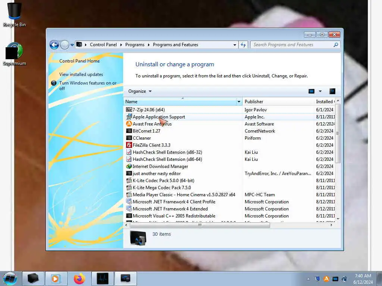Expand arrow after Control Panel breadcrumb
Viewport: 382px width, 286px height.
pyautogui.click(x=121, y=45)
